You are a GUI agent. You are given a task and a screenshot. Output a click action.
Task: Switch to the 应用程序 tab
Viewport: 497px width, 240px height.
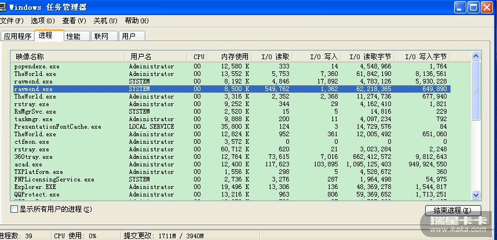click(x=18, y=36)
